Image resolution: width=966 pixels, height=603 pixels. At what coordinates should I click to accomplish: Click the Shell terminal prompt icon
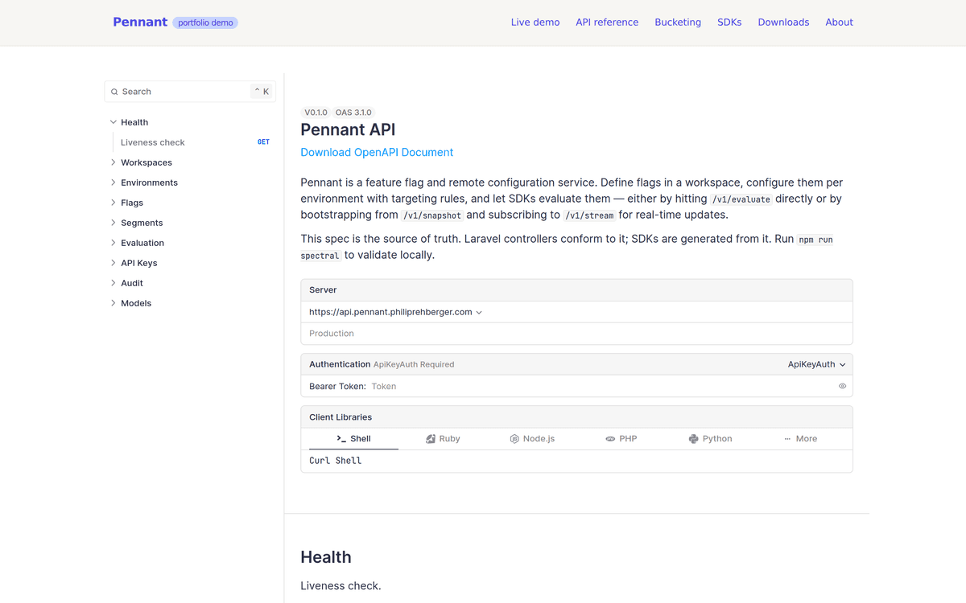(341, 439)
